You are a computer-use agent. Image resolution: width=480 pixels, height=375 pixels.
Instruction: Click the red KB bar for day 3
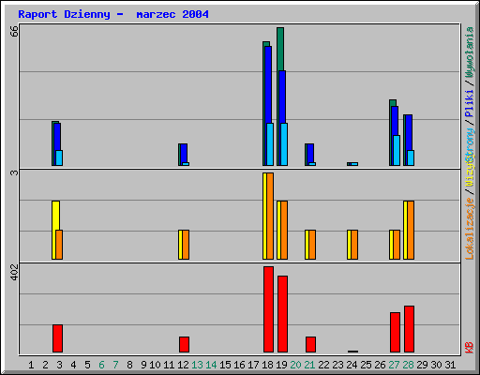coord(57,338)
